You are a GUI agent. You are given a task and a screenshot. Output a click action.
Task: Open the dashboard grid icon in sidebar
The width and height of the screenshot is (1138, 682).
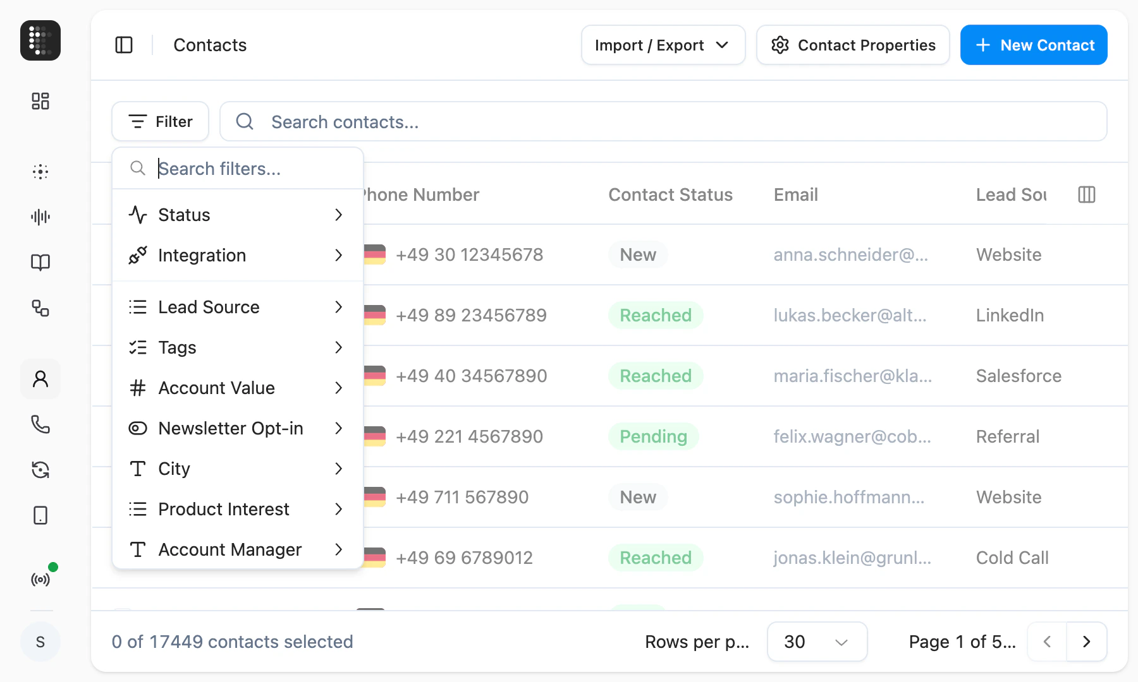40,101
